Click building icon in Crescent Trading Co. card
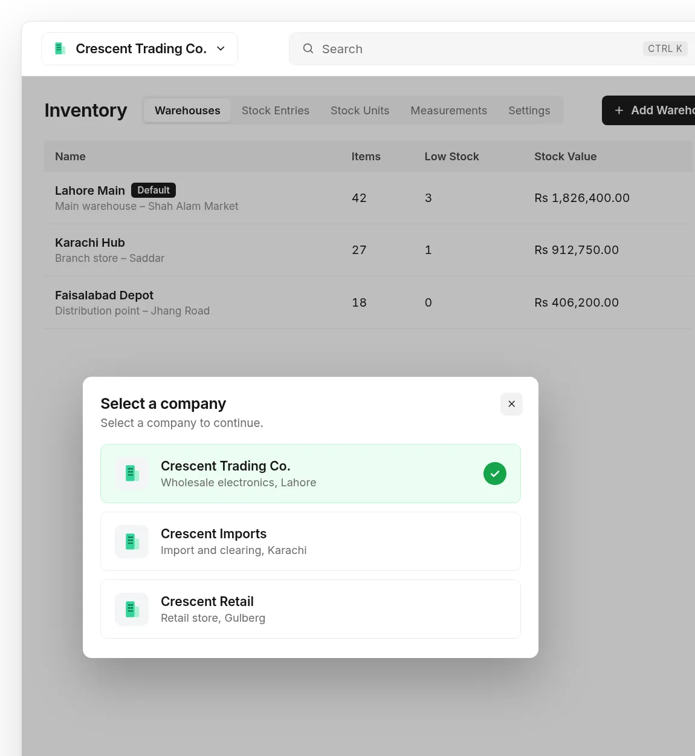The width and height of the screenshot is (695, 756). point(132,474)
